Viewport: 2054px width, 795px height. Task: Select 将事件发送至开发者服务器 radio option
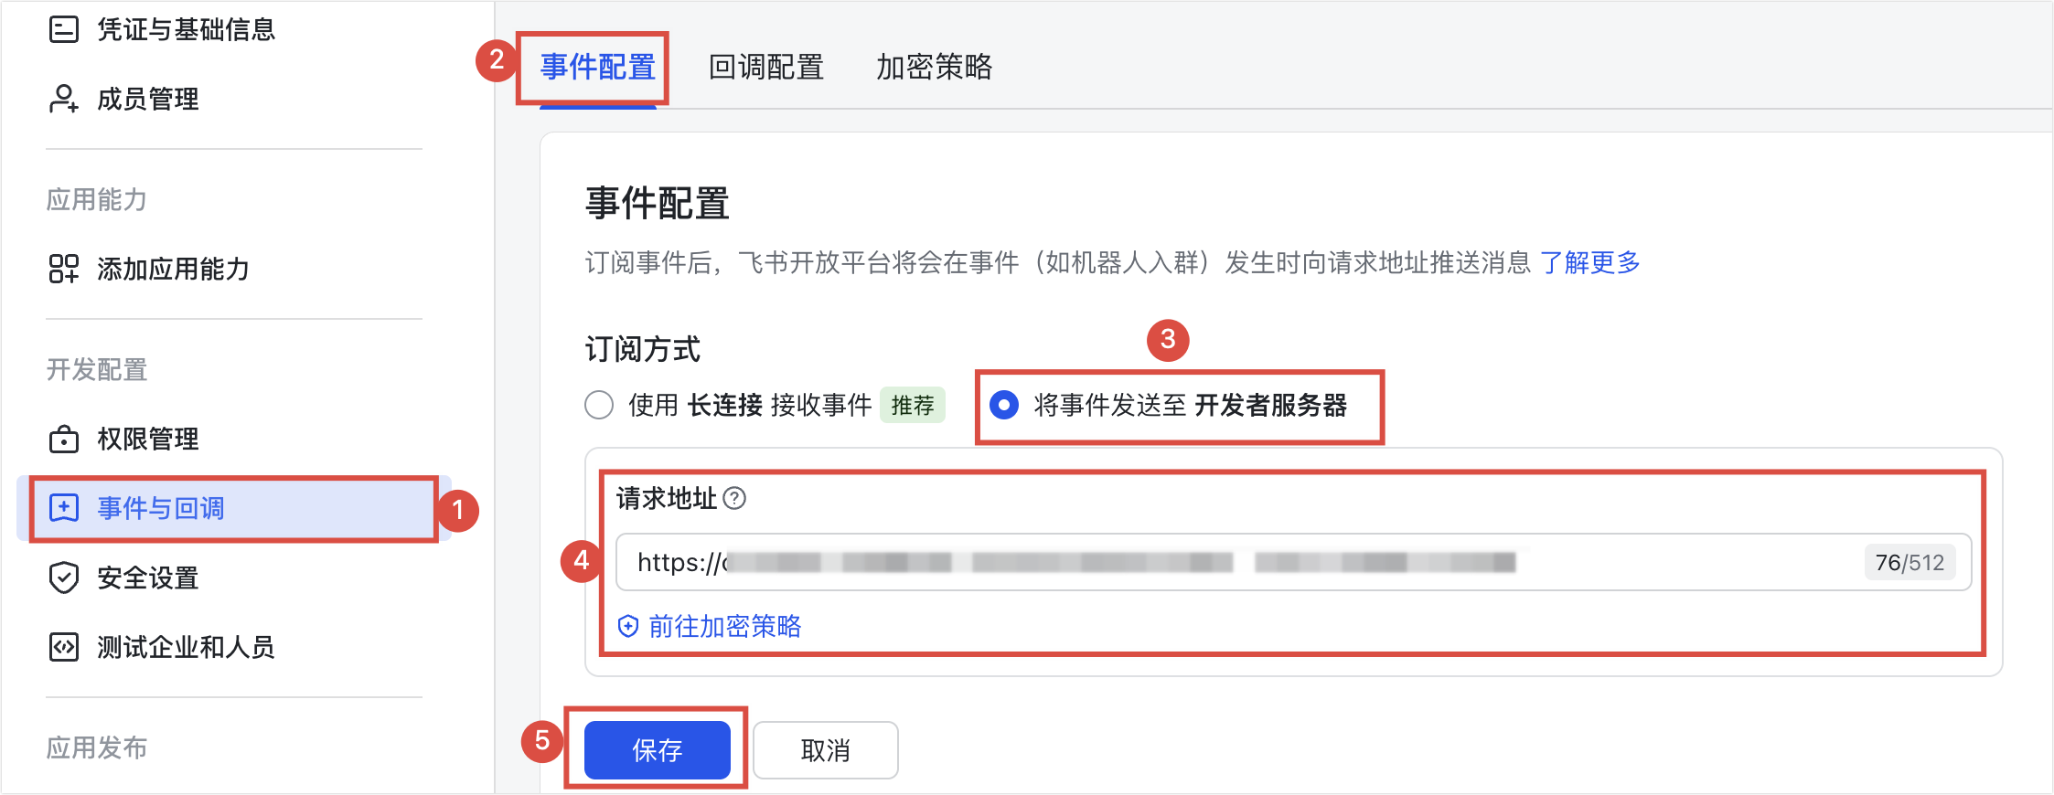(x=1004, y=405)
